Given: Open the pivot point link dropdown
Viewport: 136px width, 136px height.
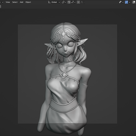Looking at the screenshot, I should tap(64, 2).
